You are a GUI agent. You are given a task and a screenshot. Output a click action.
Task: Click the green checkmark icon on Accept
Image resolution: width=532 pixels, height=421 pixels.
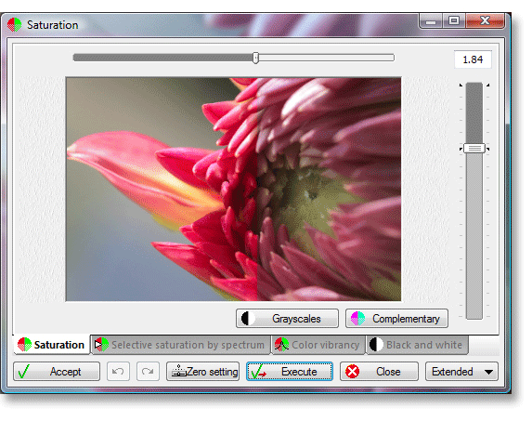(x=24, y=372)
